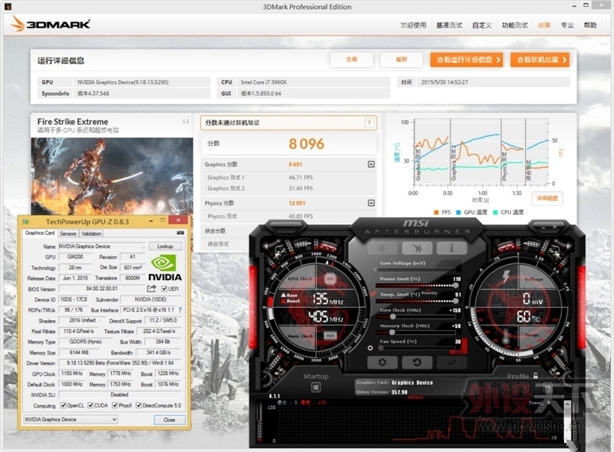Click the GPU-Z title bar app icon
Viewport: 614px width, 452px height.
click(x=26, y=221)
